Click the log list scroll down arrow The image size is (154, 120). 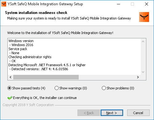click(143, 72)
